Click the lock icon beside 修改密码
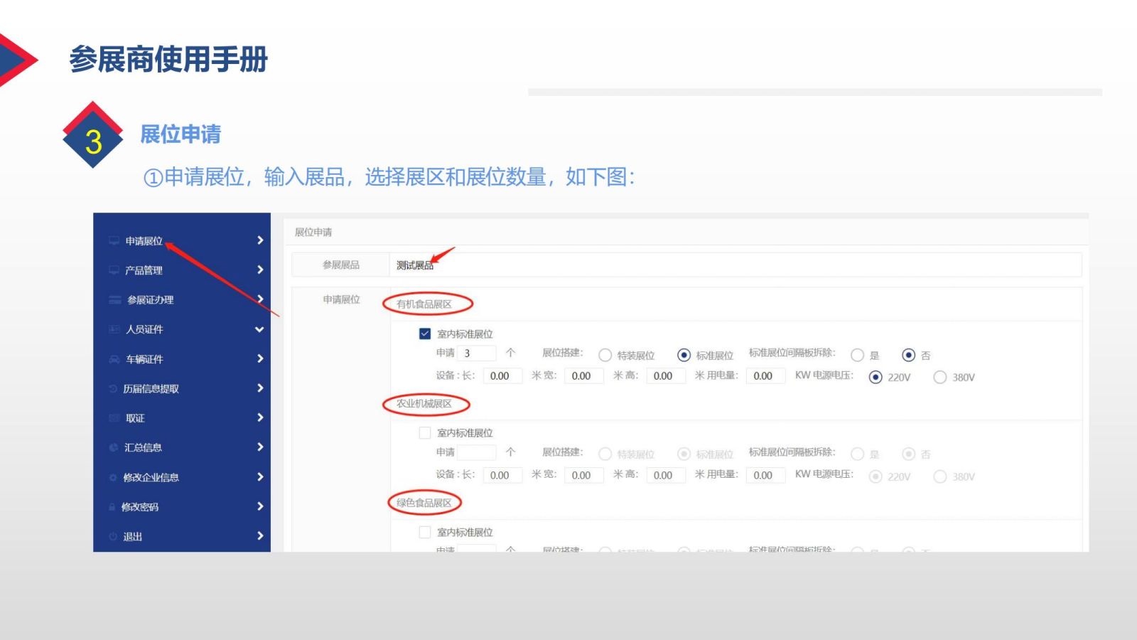Image resolution: width=1137 pixels, height=640 pixels. (112, 507)
